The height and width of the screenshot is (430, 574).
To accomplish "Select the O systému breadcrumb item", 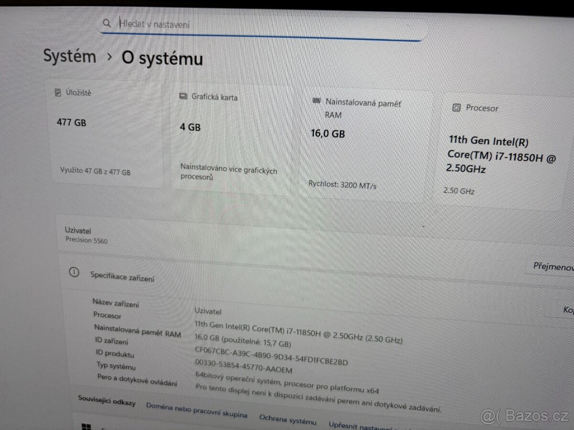I will [x=162, y=59].
